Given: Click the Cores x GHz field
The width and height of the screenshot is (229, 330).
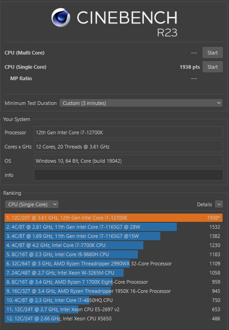Looking at the screenshot, I should pos(129,147).
